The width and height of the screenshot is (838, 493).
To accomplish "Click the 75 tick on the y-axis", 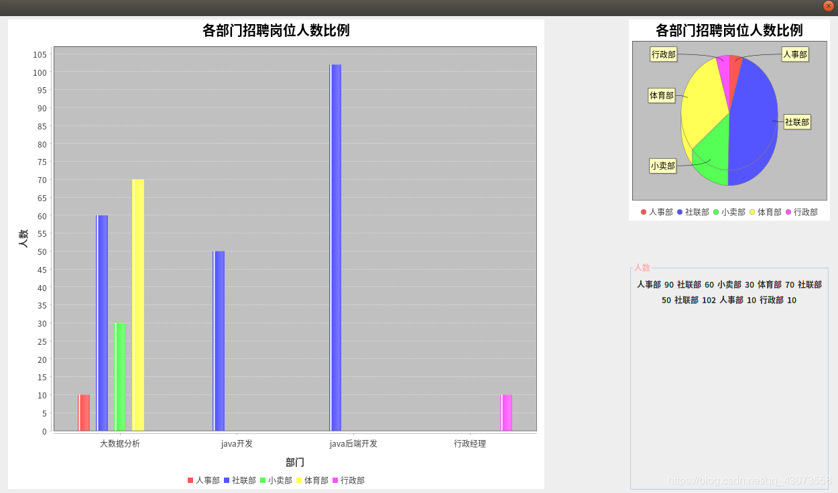I will click(x=42, y=162).
